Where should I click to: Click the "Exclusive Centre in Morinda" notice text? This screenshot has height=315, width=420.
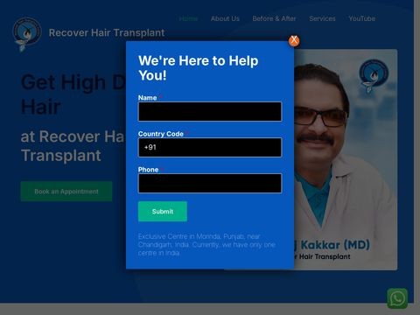tap(206, 244)
